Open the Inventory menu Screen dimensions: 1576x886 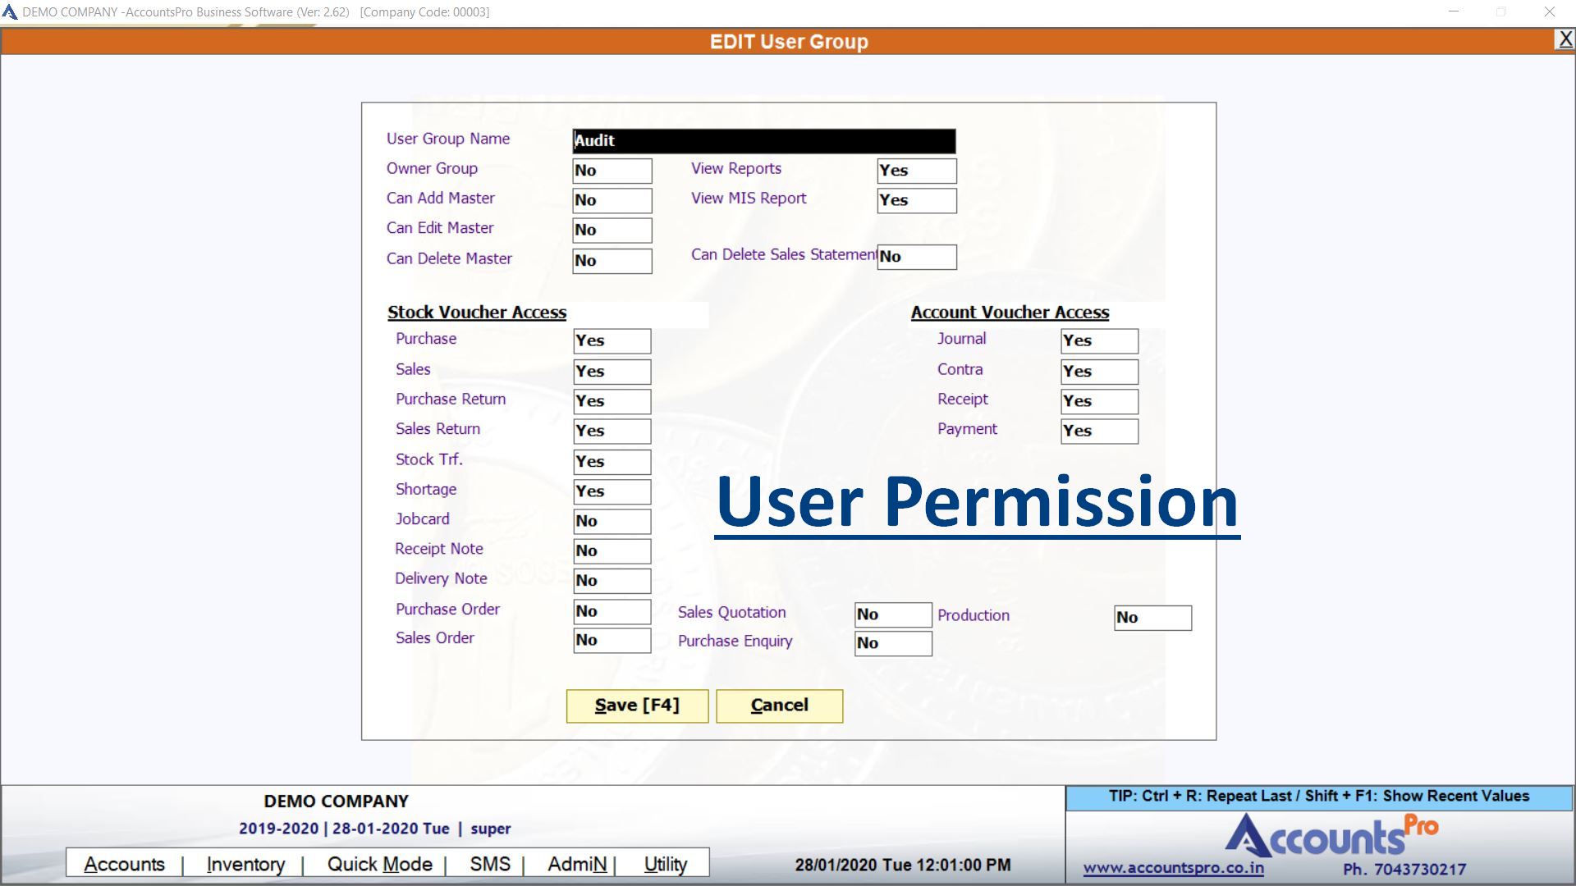click(245, 864)
